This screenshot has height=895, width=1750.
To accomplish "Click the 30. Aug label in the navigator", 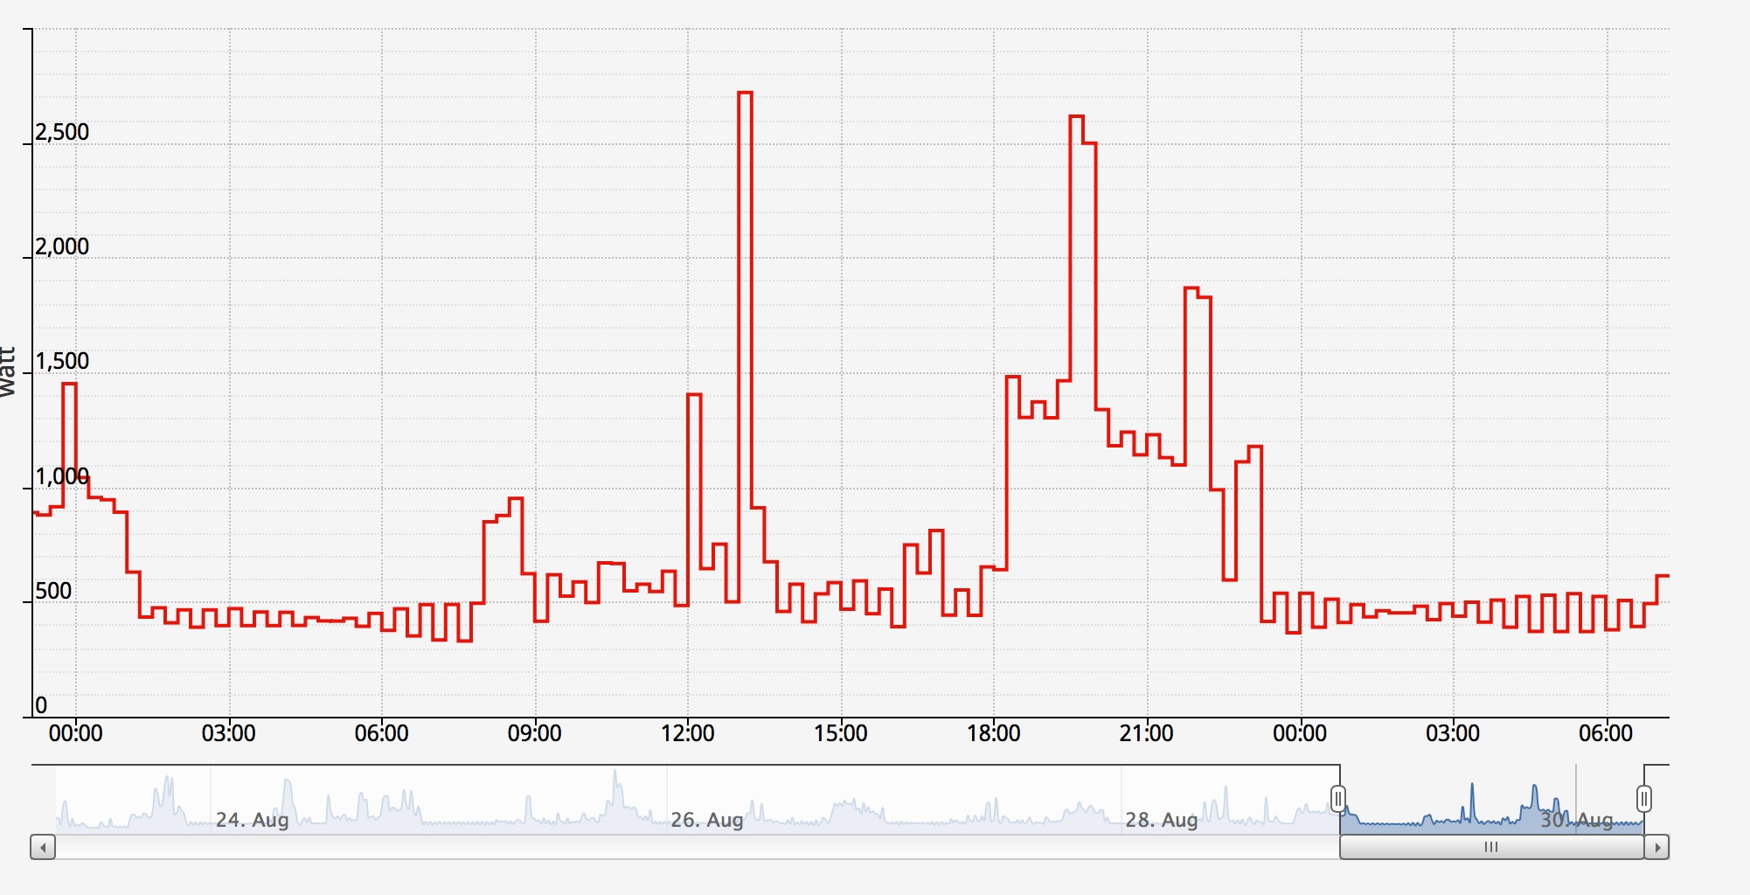I will 1576,820.
